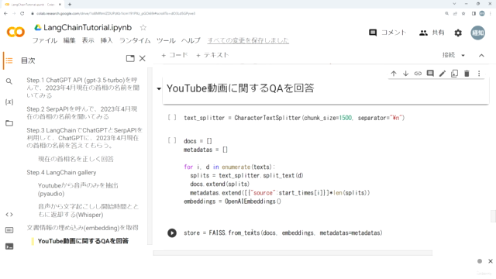Add a comment to the cell
The width and height of the screenshot is (496, 279).
coord(430,74)
